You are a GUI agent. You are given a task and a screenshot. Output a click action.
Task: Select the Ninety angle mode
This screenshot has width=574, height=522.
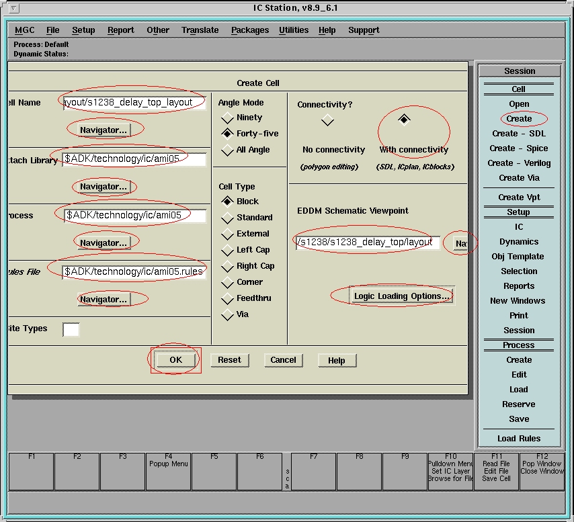(227, 118)
